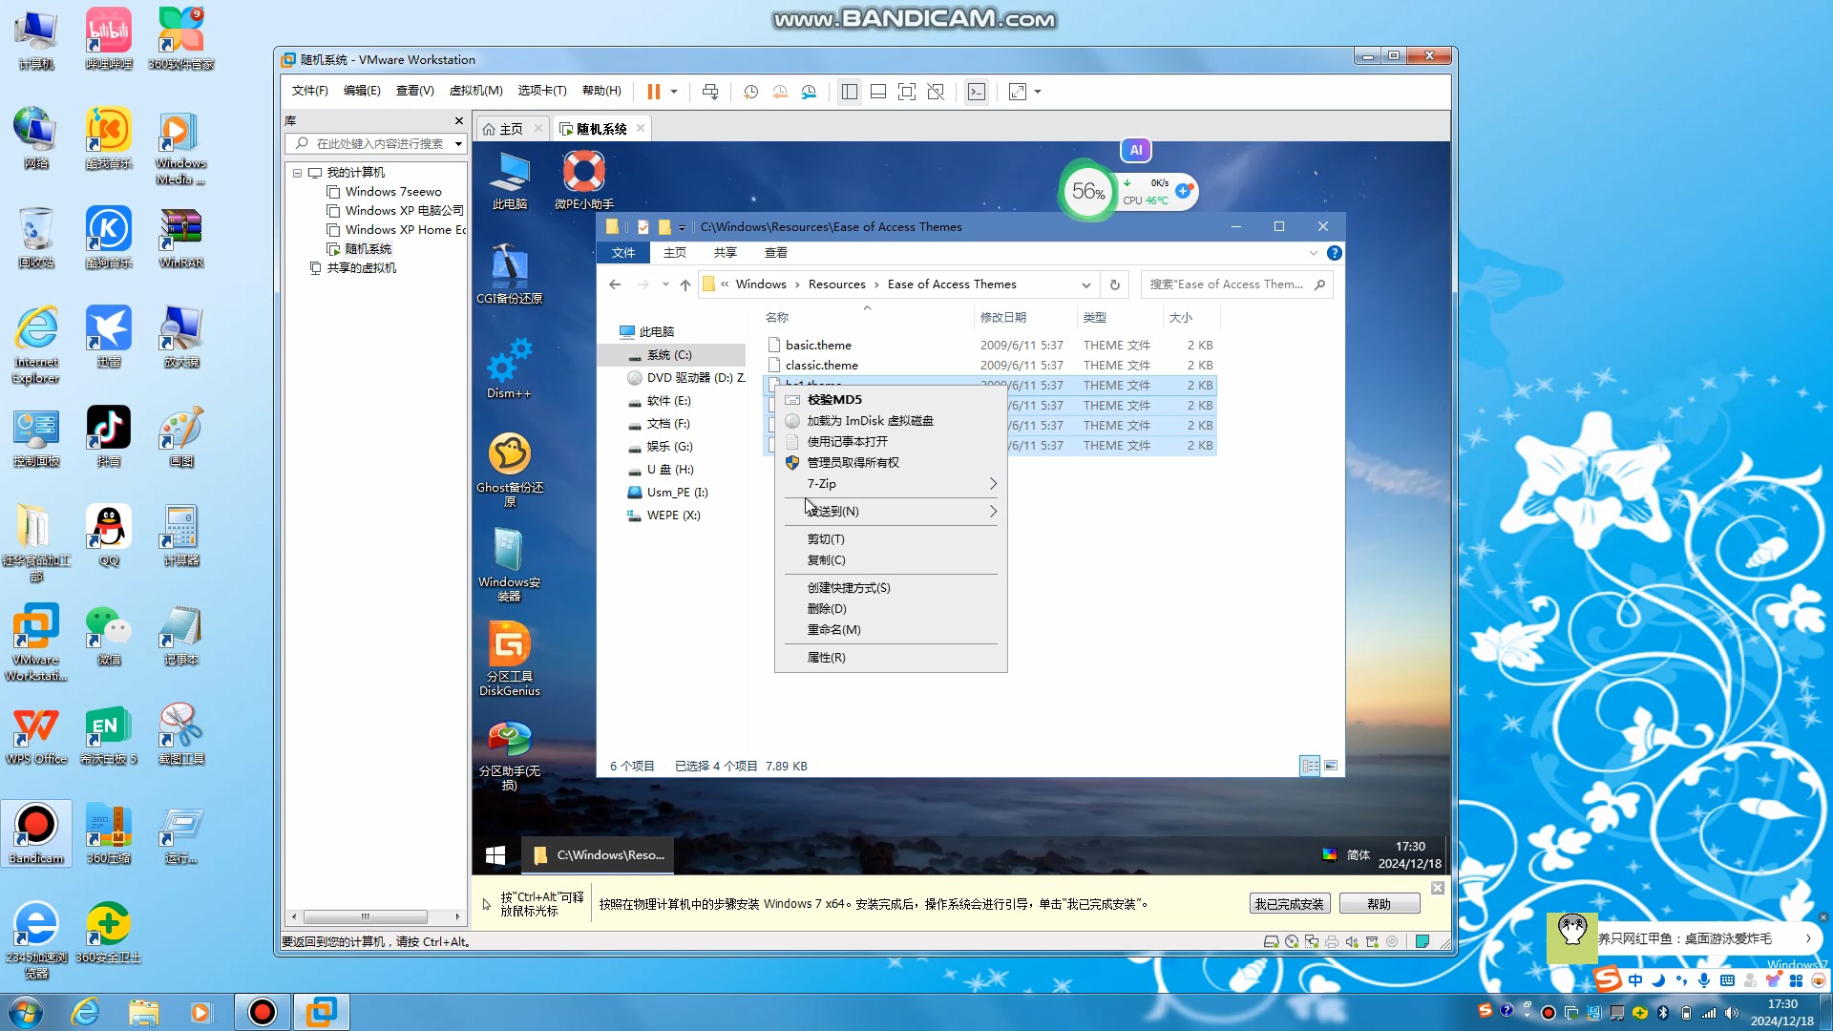
Task: Take a snapshot of this virtual machine
Action: (751, 92)
